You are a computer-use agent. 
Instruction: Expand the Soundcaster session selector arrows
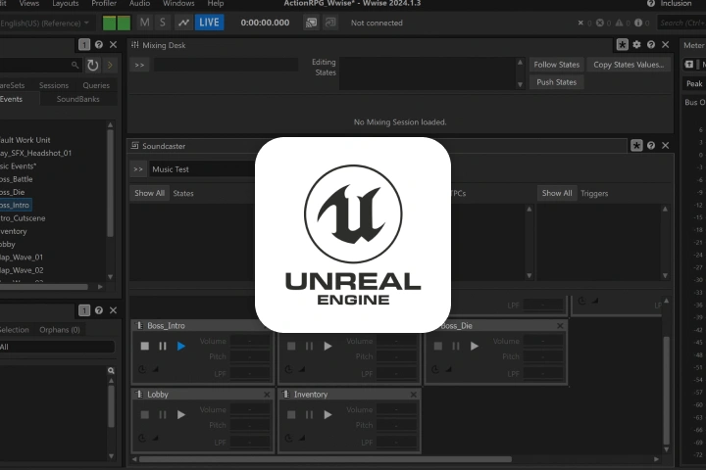coord(138,169)
